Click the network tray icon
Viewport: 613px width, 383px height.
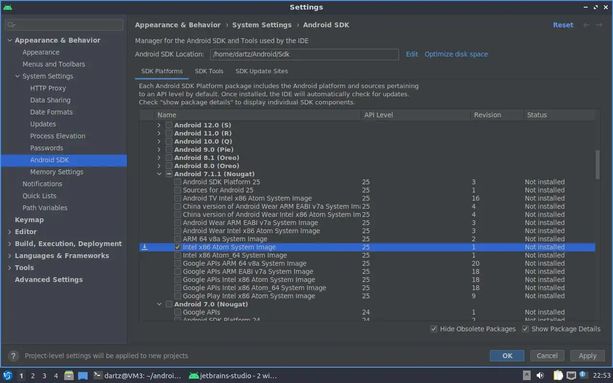(x=571, y=375)
